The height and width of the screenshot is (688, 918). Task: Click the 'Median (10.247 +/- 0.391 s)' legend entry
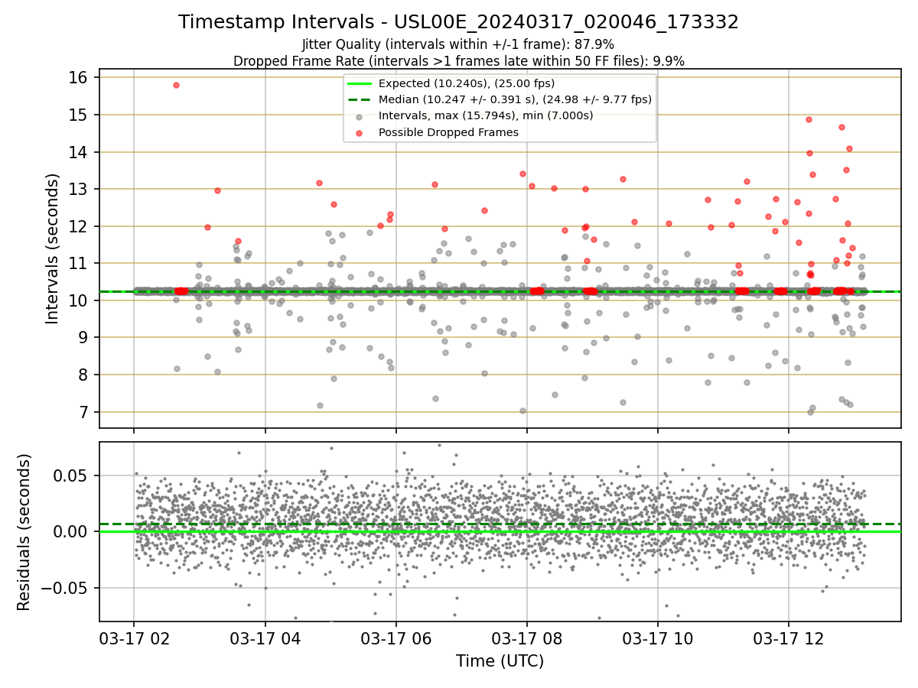pos(515,99)
